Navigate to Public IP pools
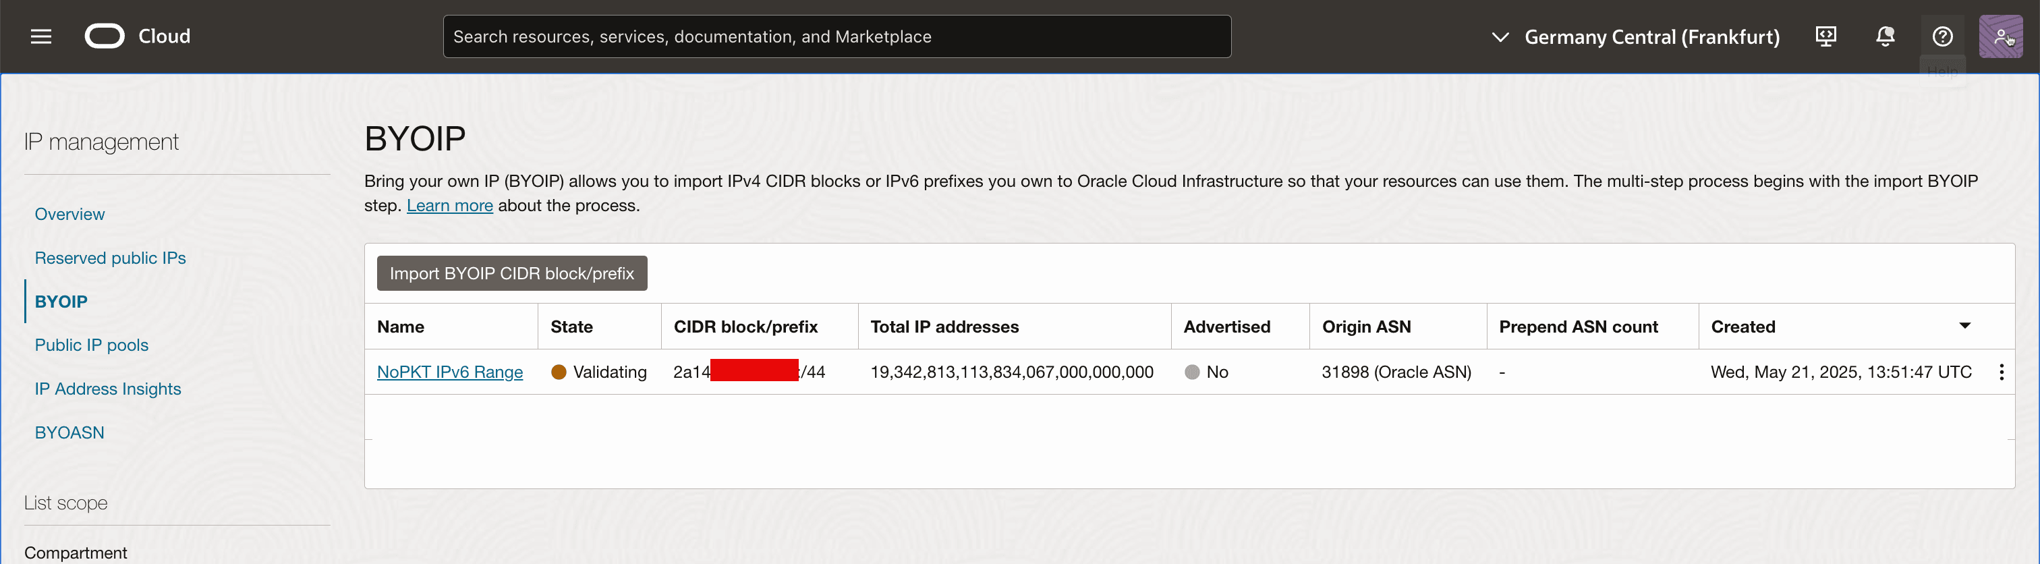 (x=92, y=345)
